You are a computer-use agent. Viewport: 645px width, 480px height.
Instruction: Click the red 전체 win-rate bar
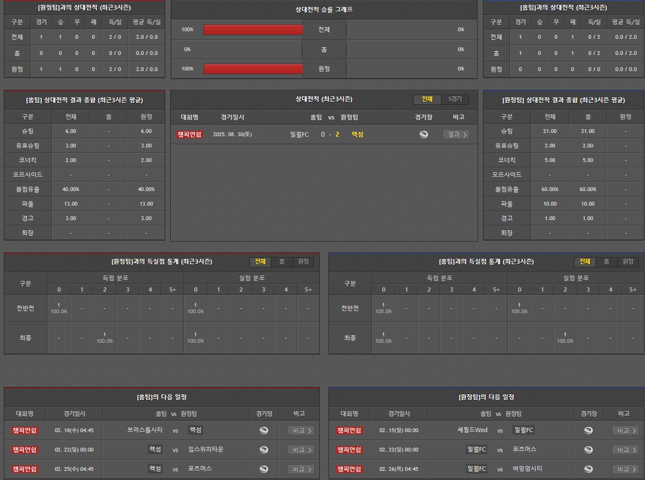point(253,30)
